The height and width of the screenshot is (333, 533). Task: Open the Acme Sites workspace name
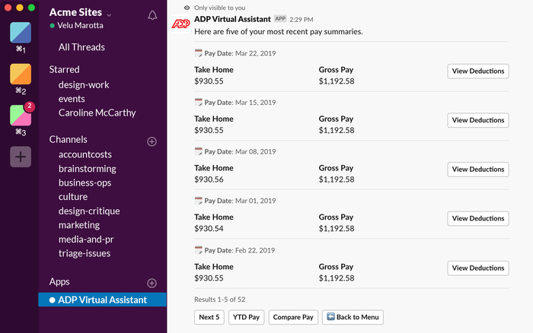[x=75, y=12]
